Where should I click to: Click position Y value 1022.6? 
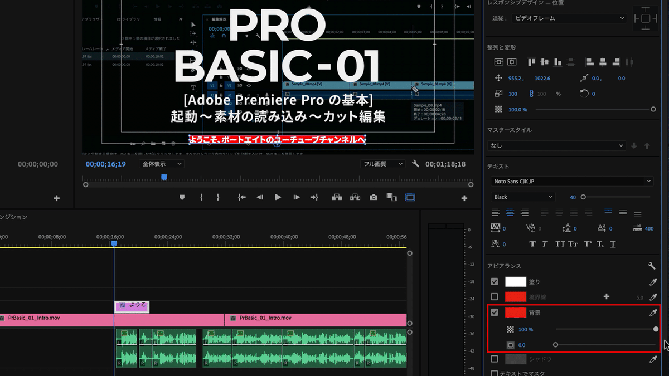pos(542,79)
